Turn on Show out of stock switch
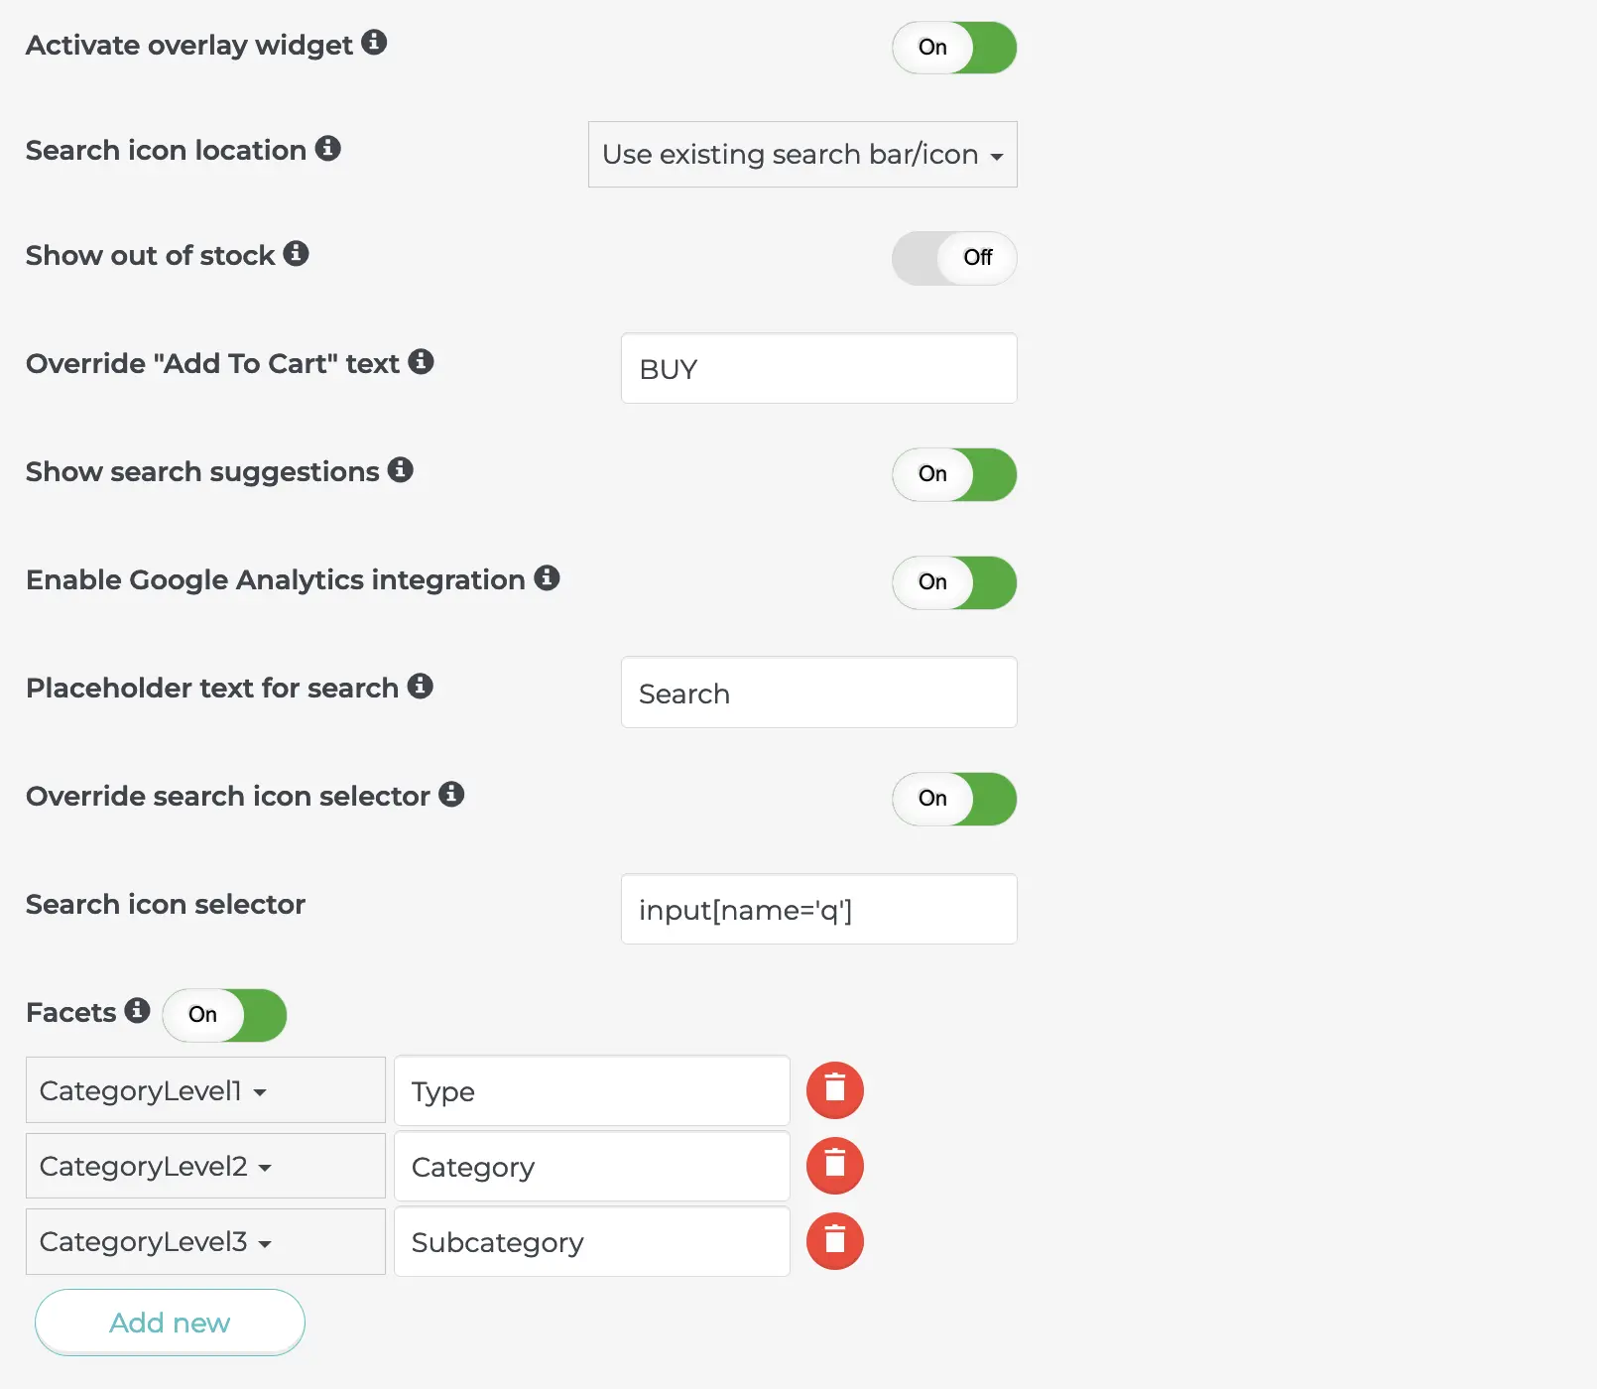 click(x=954, y=258)
